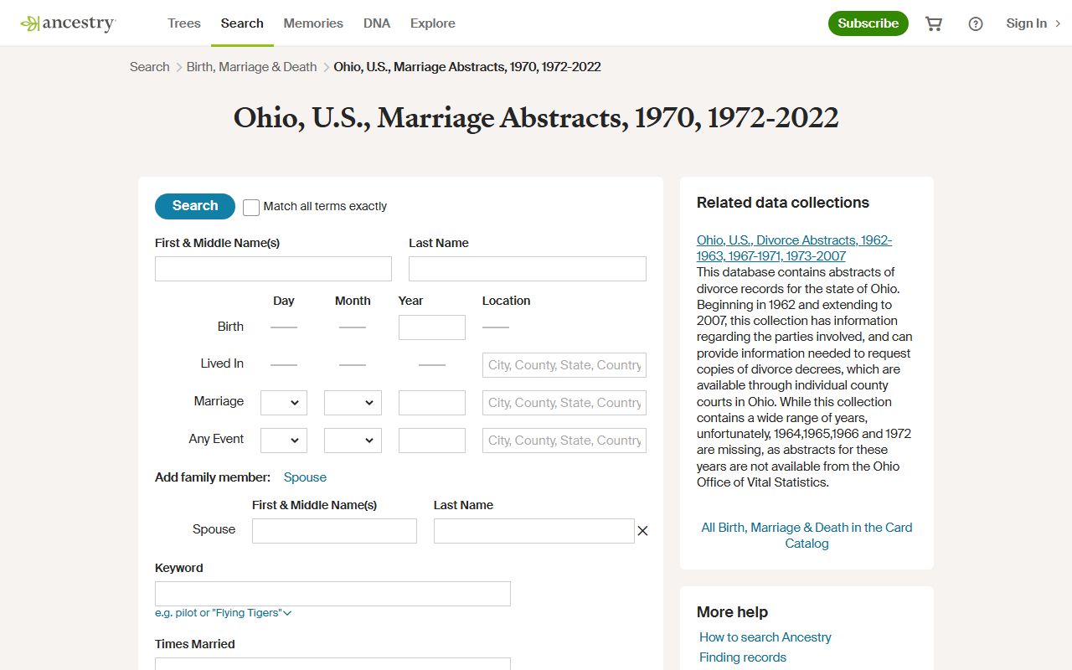The height and width of the screenshot is (670, 1072).
Task: Open the DNA menu
Action: click(x=377, y=23)
